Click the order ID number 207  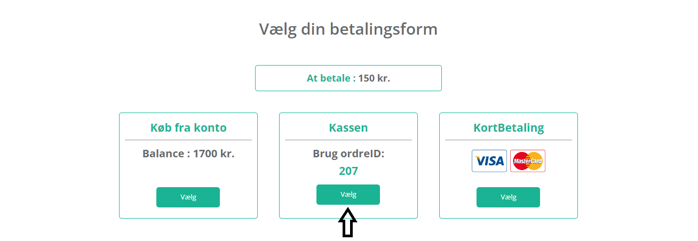[348, 171]
